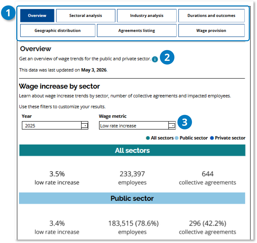Switch to Sectoral analysis tab
Image resolution: width=257 pixels, height=243 pixels.
[85, 16]
